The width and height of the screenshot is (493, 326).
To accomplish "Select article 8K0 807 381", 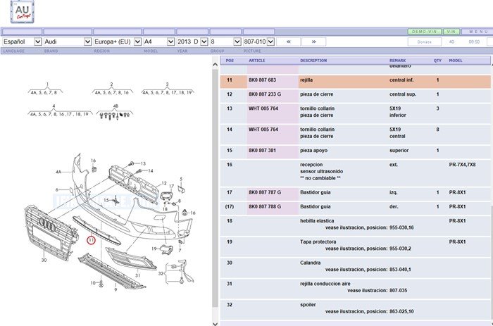I will pos(262,151).
